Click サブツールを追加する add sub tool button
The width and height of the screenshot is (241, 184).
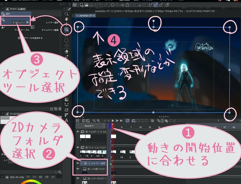pos(30,38)
